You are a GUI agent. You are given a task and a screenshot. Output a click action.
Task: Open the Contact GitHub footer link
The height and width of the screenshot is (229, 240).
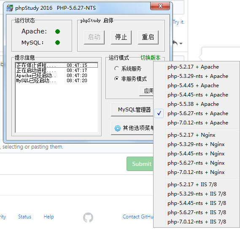tap(138, 217)
